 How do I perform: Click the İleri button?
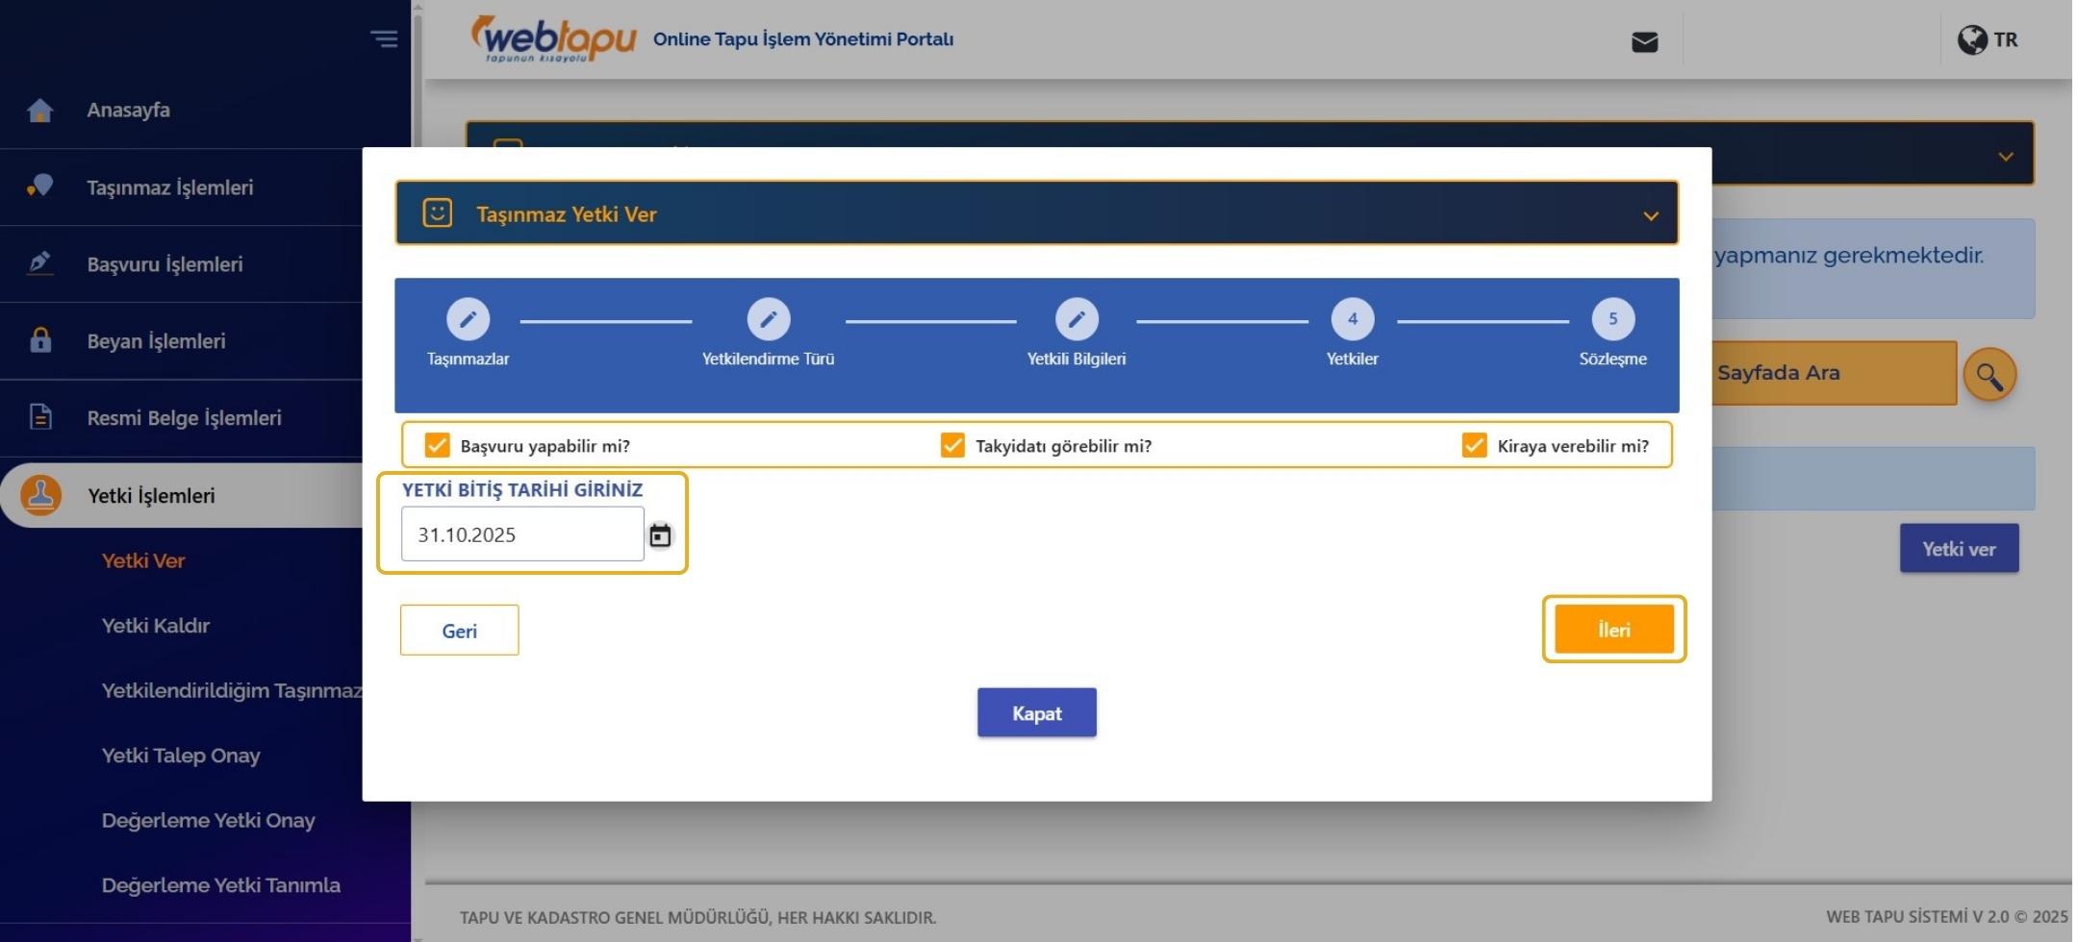(1613, 630)
